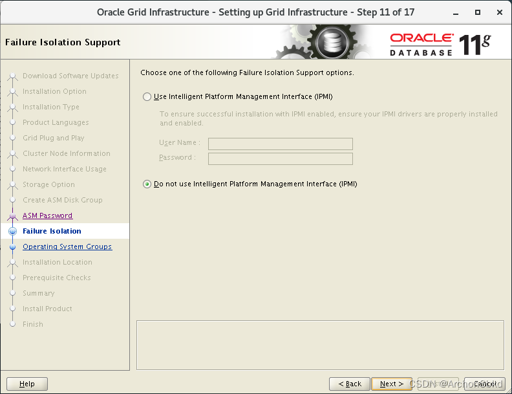
Task: Click the empty message area at bottom
Action: [321, 345]
